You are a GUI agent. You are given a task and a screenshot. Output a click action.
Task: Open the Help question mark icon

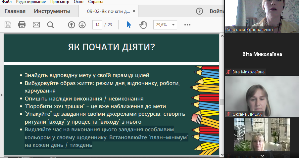[x=199, y=11]
